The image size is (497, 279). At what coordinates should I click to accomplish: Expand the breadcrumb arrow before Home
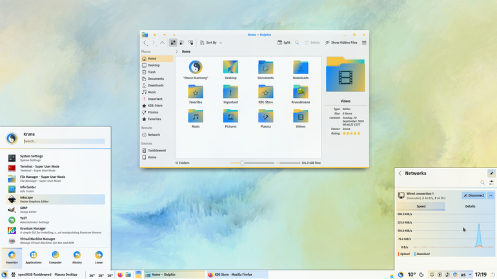pos(177,52)
